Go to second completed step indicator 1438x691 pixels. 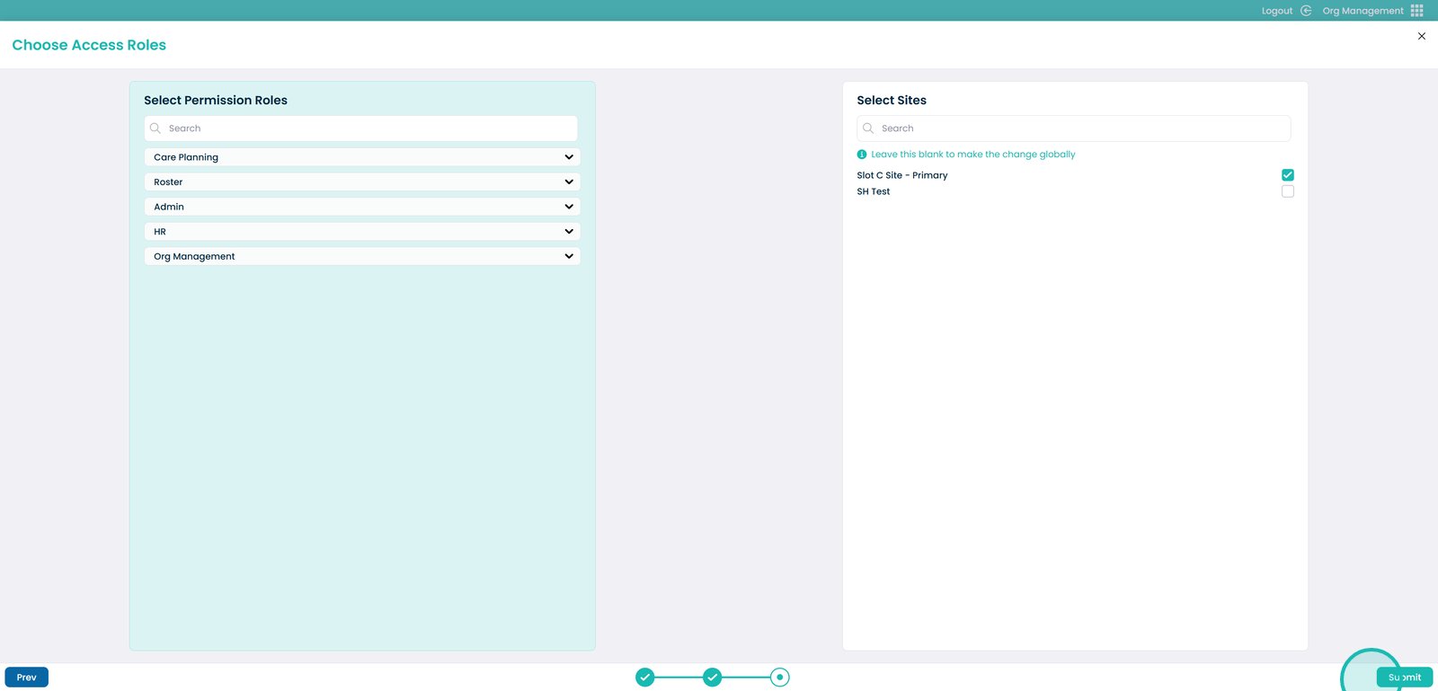(x=712, y=678)
